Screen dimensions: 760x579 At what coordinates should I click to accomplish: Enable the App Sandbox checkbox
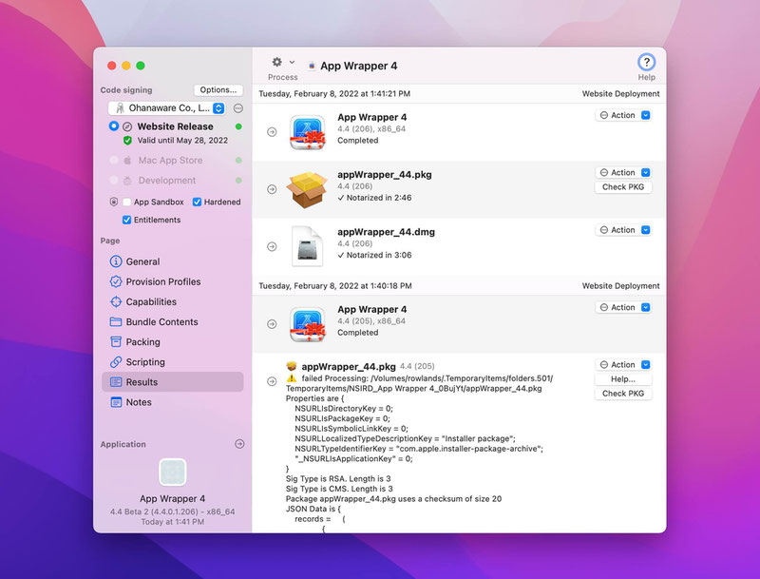127,202
